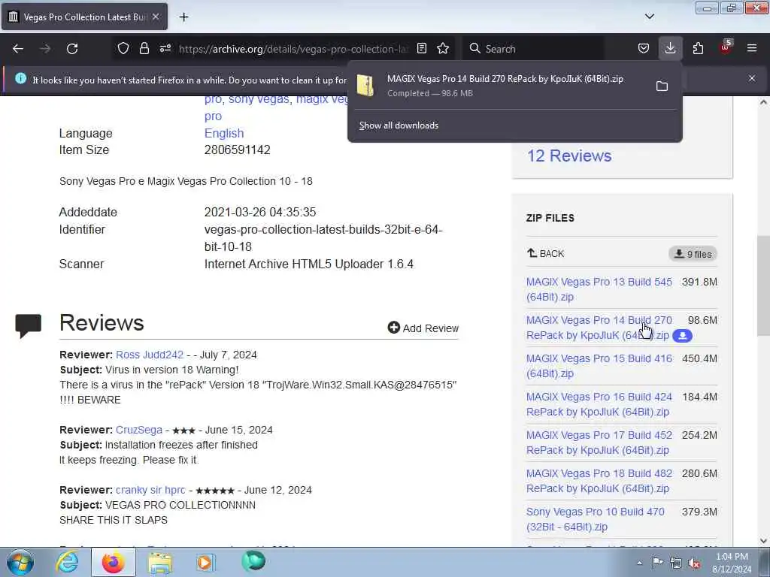Show downloaded file in folder icon
Viewport: 770px width, 577px height.
(662, 86)
